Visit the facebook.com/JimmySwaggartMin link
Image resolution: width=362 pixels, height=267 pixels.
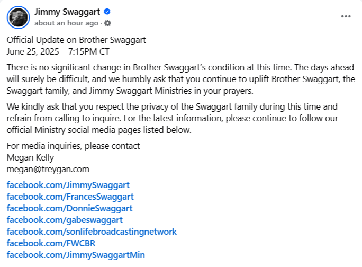pos(76,255)
